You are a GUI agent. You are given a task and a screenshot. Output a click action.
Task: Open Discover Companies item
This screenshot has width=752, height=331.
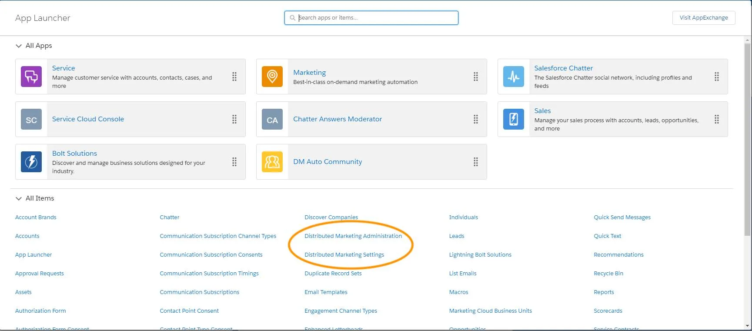point(331,217)
